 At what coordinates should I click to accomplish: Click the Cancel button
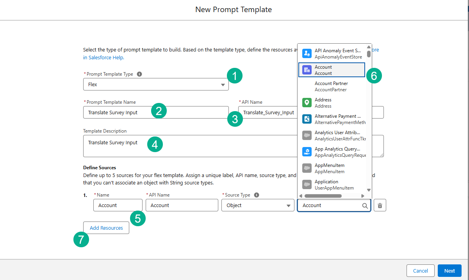pyautogui.click(x=421, y=271)
